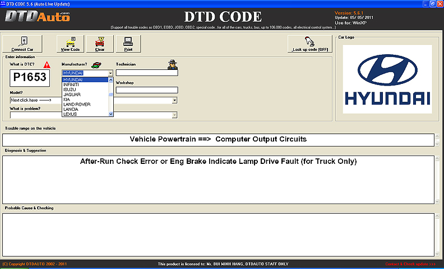Select JAGUAR in the manufacturer list
The image size is (444, 269).
(85, 95)
